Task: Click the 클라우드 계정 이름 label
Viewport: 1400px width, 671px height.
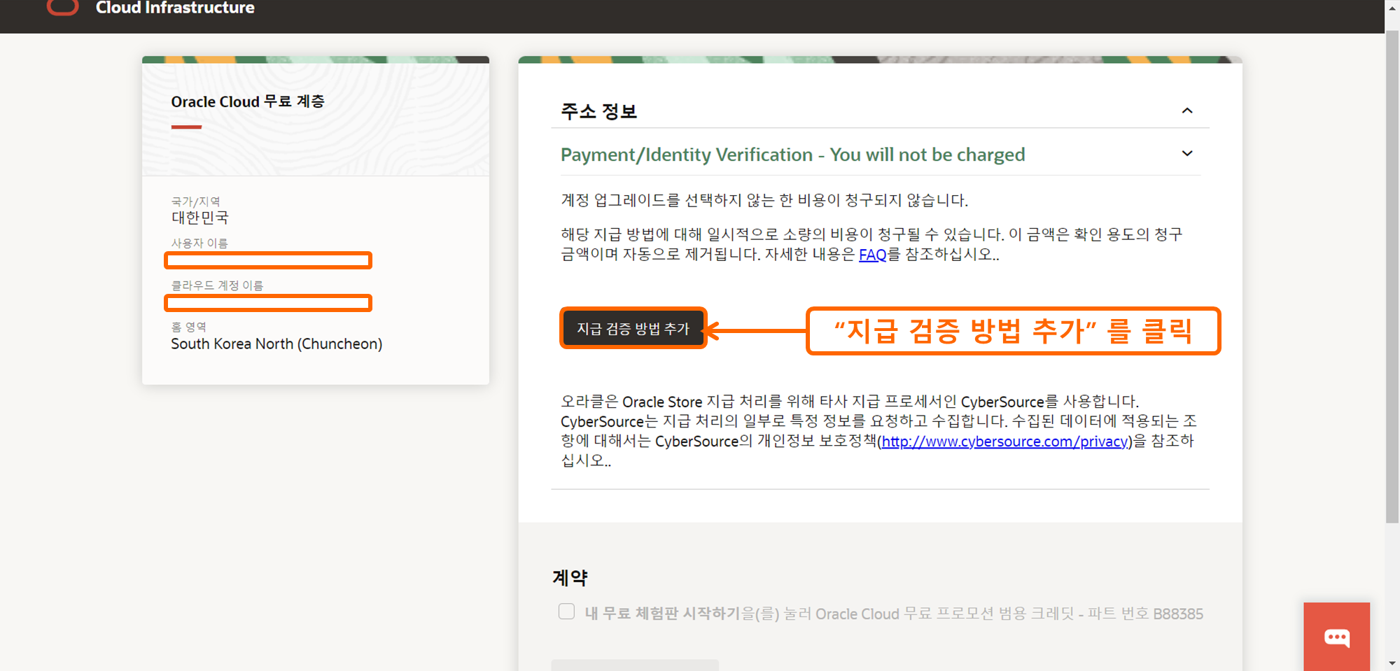Action: tap(217, 285)
